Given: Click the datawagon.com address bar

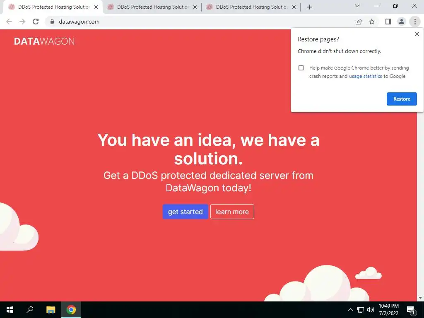Looking at the screenshot, I should point(200,22).
